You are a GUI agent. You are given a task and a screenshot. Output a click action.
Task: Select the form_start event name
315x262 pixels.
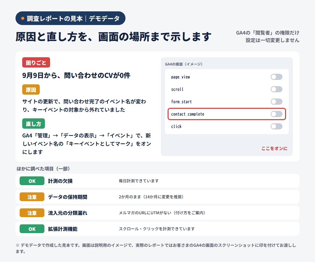coord(182,102)
